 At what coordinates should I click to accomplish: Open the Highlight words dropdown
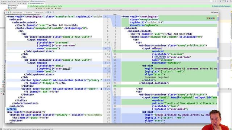(x=40, y=12)
